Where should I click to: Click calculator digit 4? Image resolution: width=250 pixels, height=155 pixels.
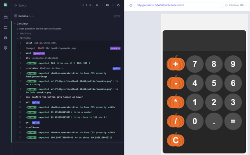[x=194, y=83]
